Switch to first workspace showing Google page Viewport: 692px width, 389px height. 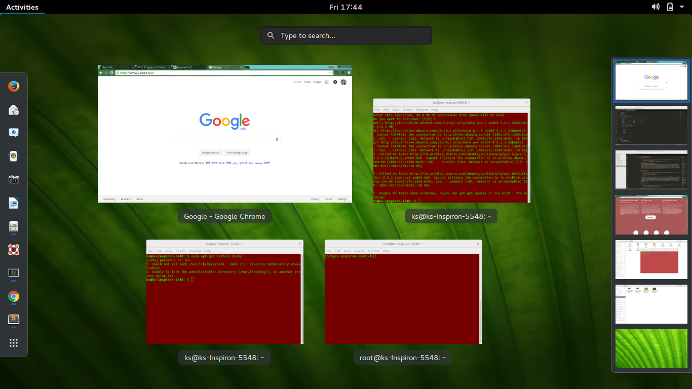tap(651, 81)
